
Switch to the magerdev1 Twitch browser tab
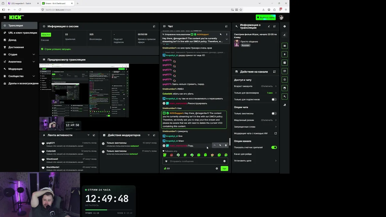coord(23,3)
